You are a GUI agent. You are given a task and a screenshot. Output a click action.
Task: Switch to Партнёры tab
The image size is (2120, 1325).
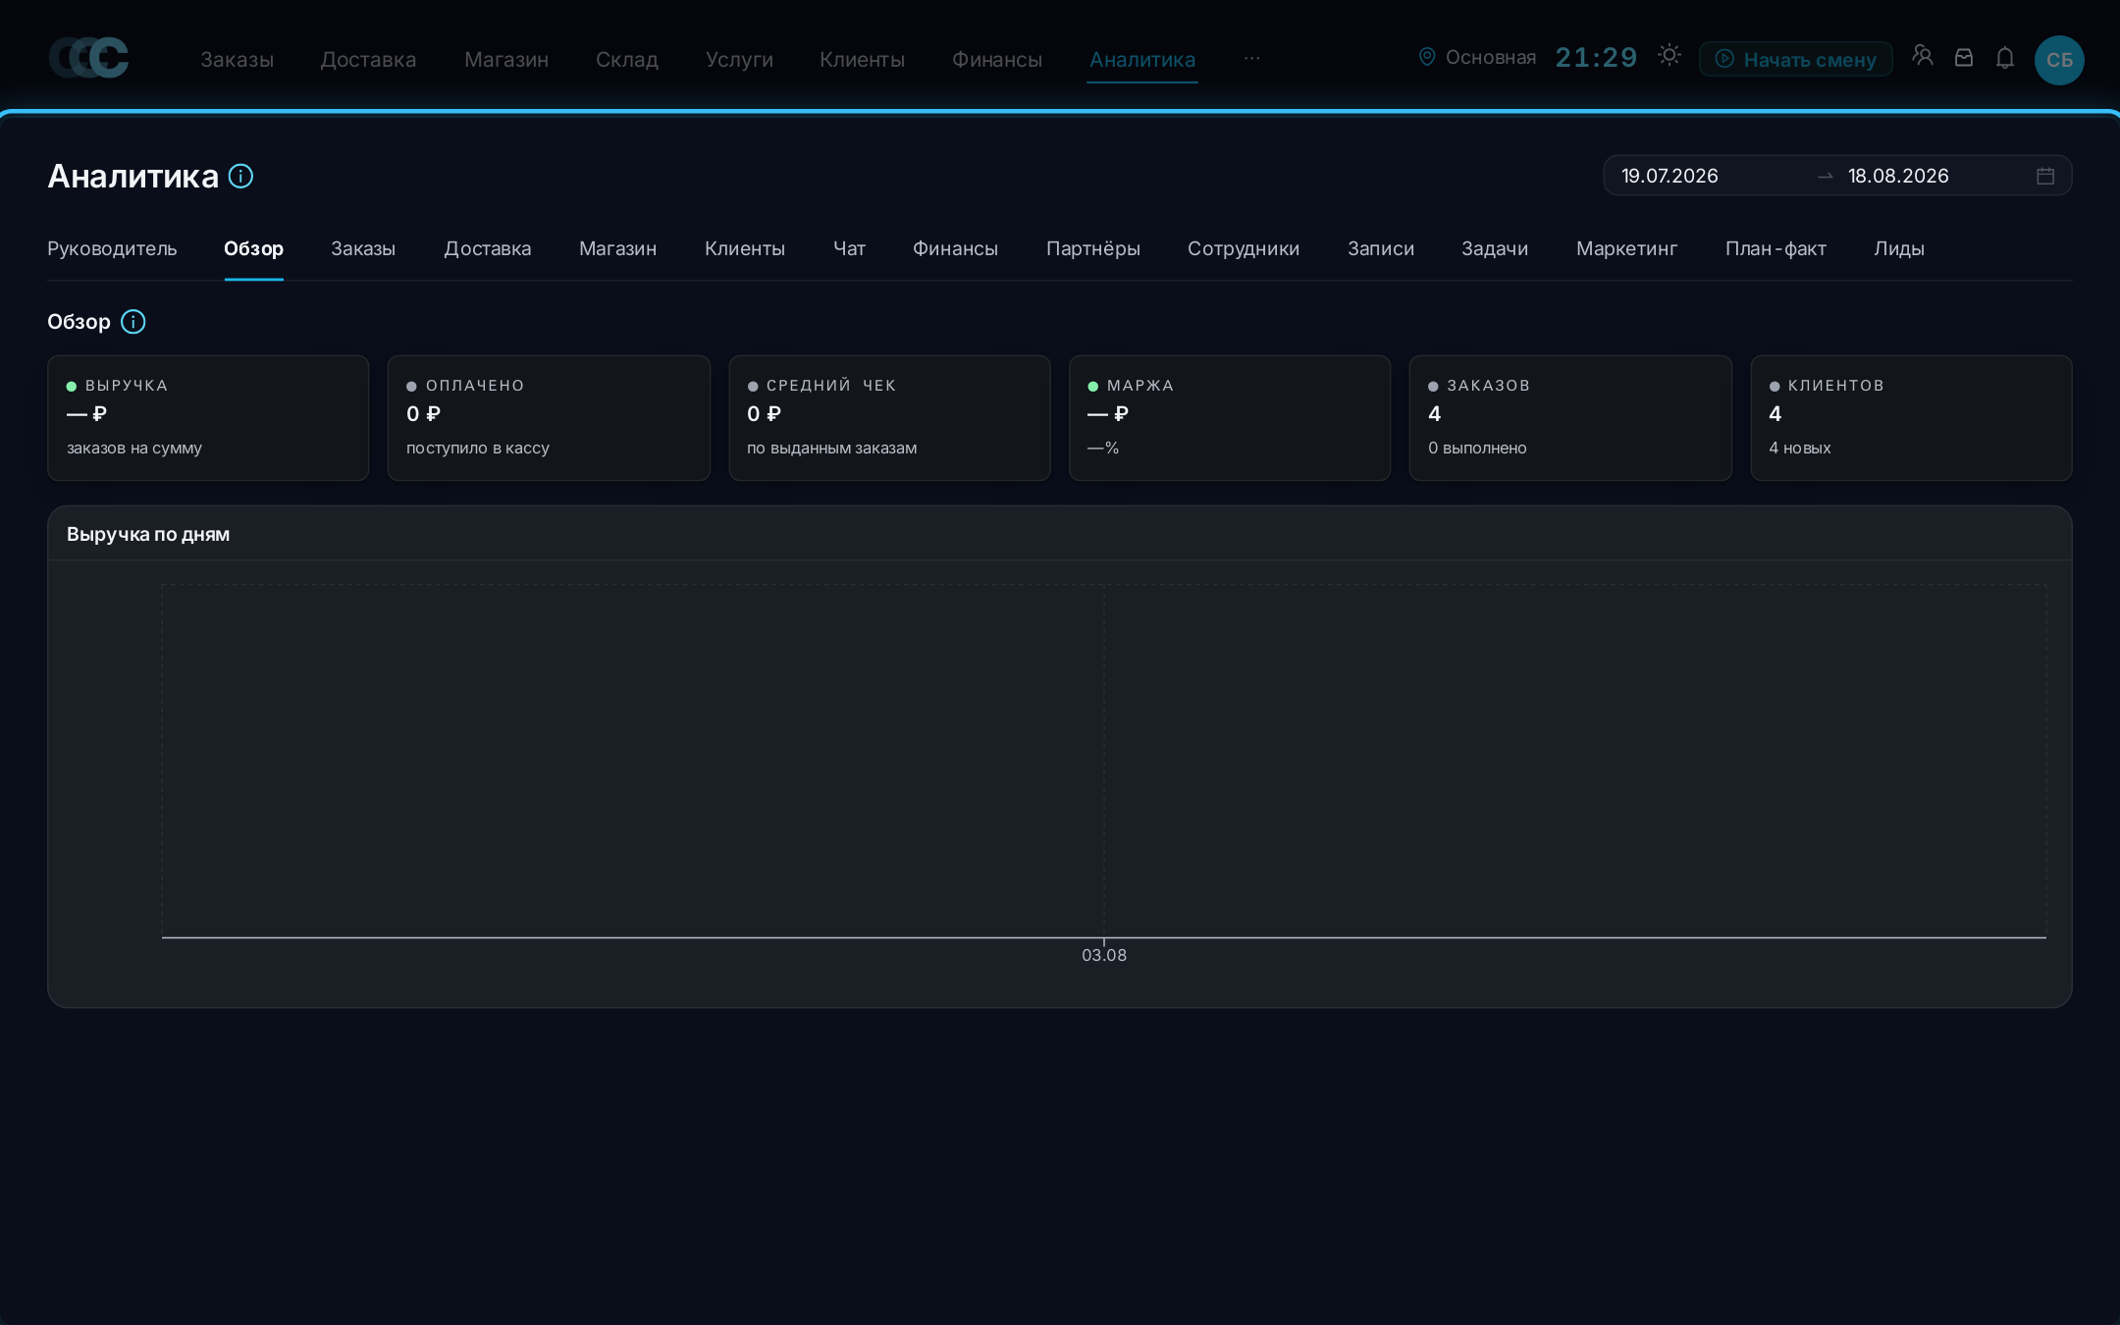point(1092,248)
